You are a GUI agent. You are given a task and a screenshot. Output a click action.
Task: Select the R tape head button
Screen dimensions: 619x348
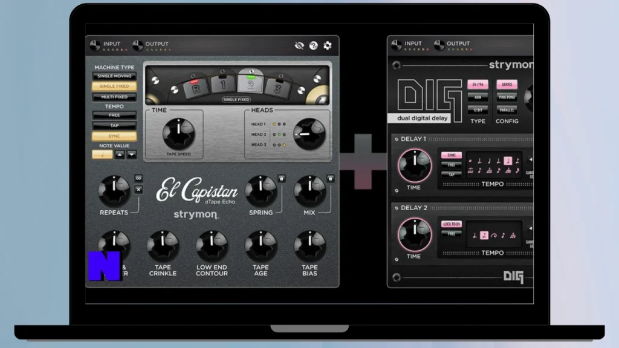click(x=196, y=88)
